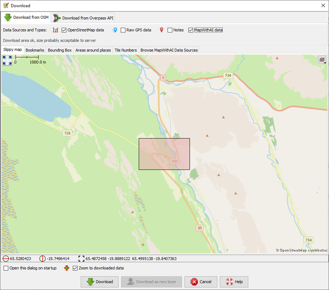Image resolution: width=329 pixels, height=290 pixels.
Task: Click the pink download area rectangle on map
Action: pos(164,154)
